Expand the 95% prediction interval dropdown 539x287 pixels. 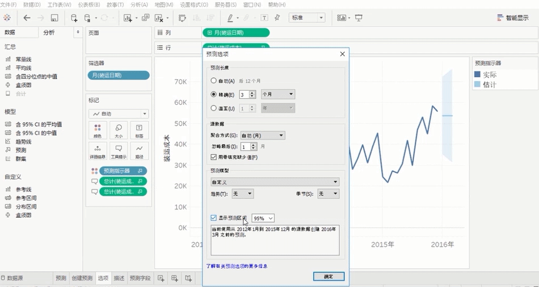[263, 218]
